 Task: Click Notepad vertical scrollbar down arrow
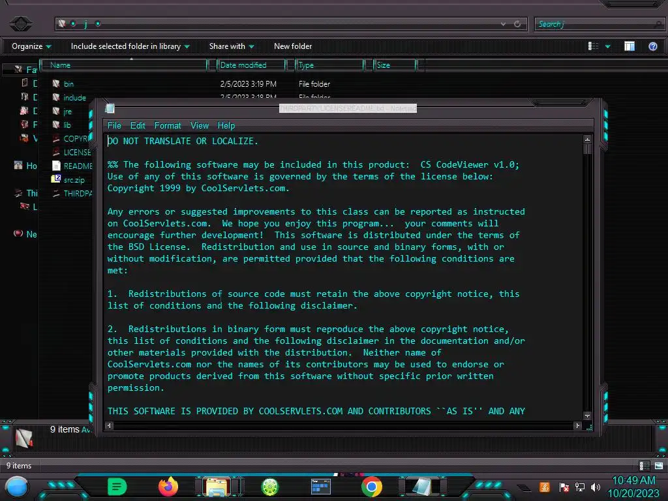[588, 416]
